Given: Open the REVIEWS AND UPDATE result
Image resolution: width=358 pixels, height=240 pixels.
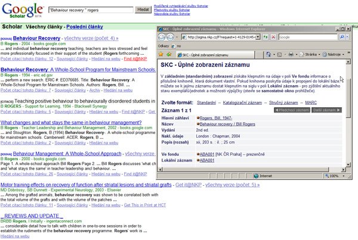Looking at the screenshot, I should pos(32,216).
